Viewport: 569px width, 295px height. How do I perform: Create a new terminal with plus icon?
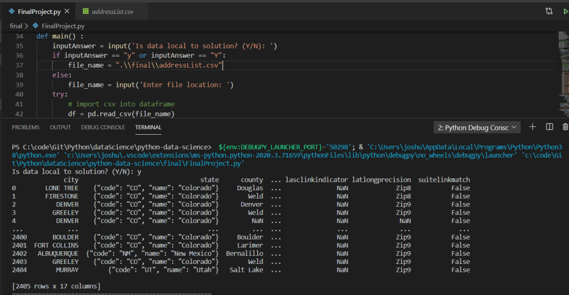[x=532, y=127]
